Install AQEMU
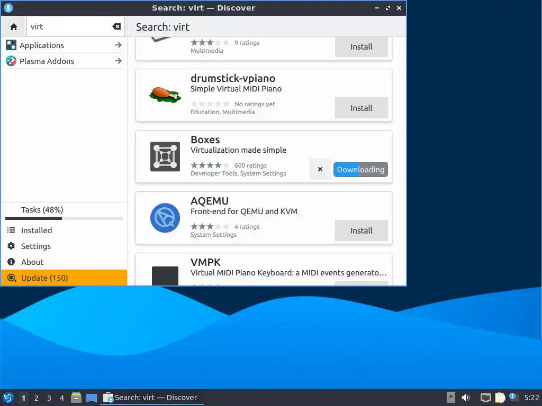 click(x=361, y=230)
